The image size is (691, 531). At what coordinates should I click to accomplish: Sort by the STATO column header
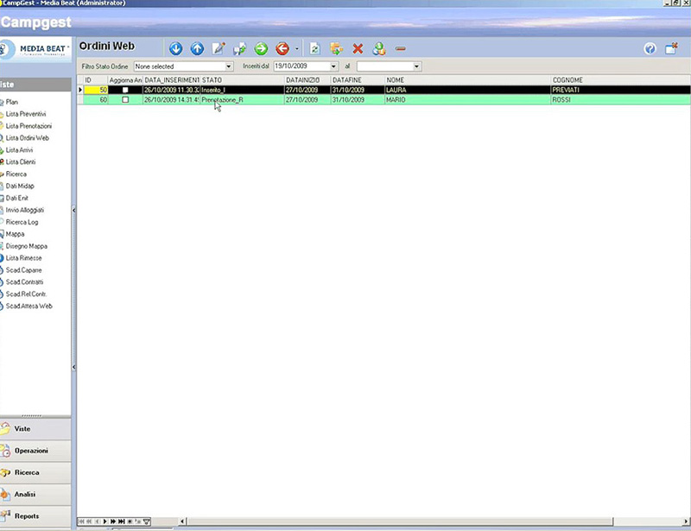[242, 80]
